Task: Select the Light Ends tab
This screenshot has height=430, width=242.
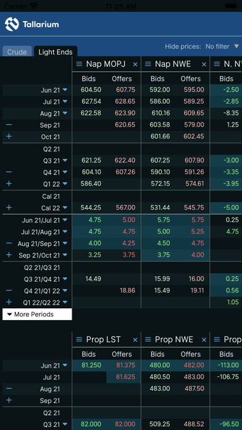Action: click(x=56, y=52)
